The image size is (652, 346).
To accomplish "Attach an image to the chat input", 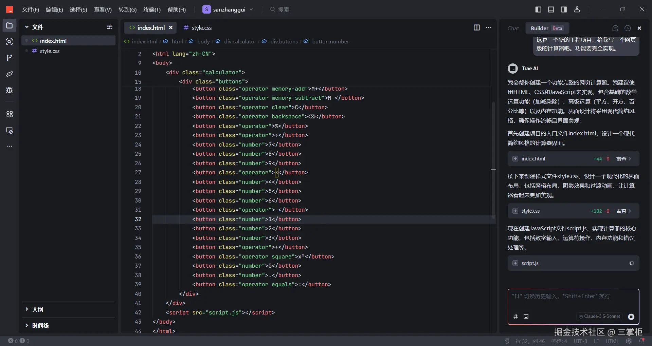I will 526,316.
